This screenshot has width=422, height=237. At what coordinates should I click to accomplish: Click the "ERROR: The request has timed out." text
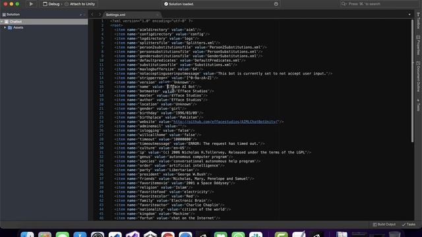point(224,144)
